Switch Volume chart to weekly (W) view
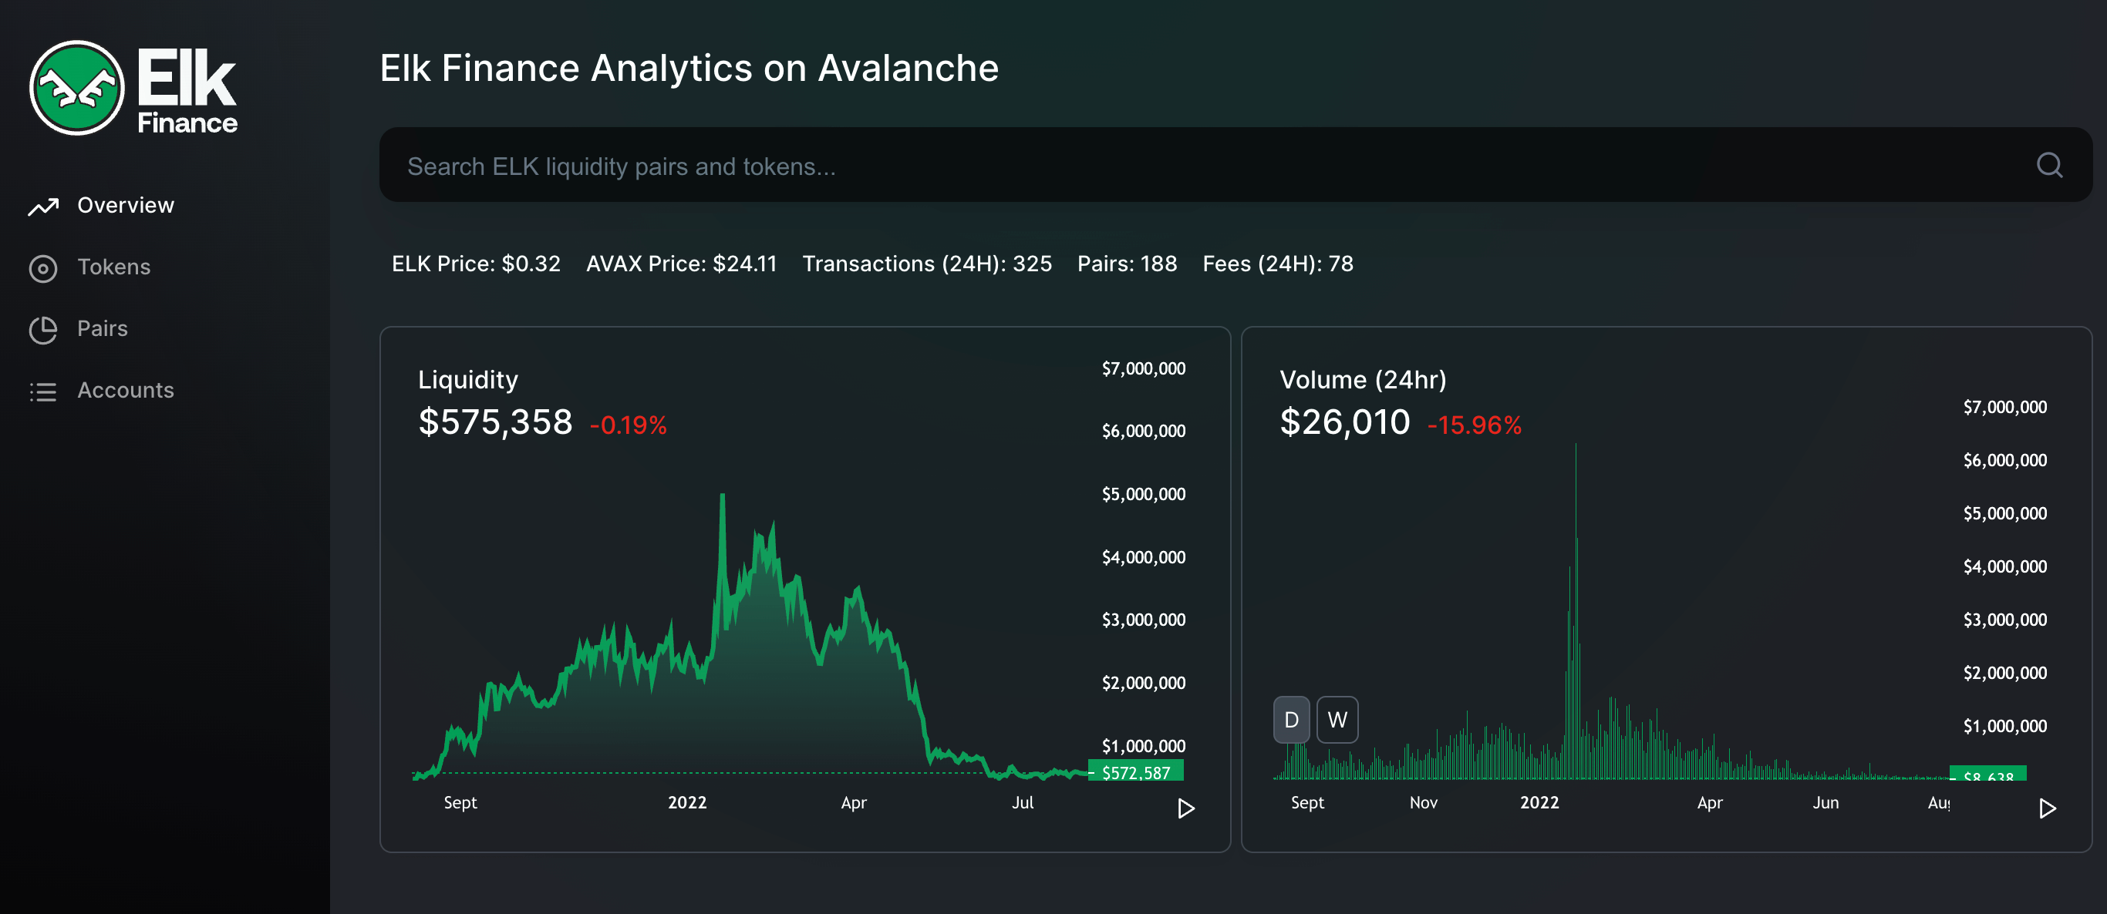This screenshot has height=914, width=2107. 1337,720
